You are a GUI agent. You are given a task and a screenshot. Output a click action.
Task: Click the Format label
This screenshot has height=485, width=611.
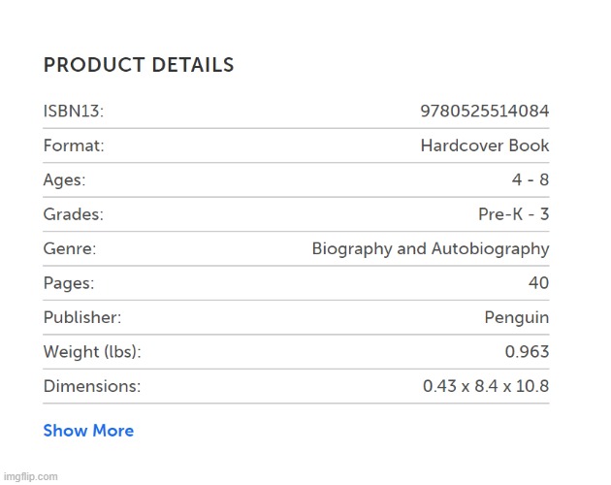pyautogui.click(x=74, y=146)
